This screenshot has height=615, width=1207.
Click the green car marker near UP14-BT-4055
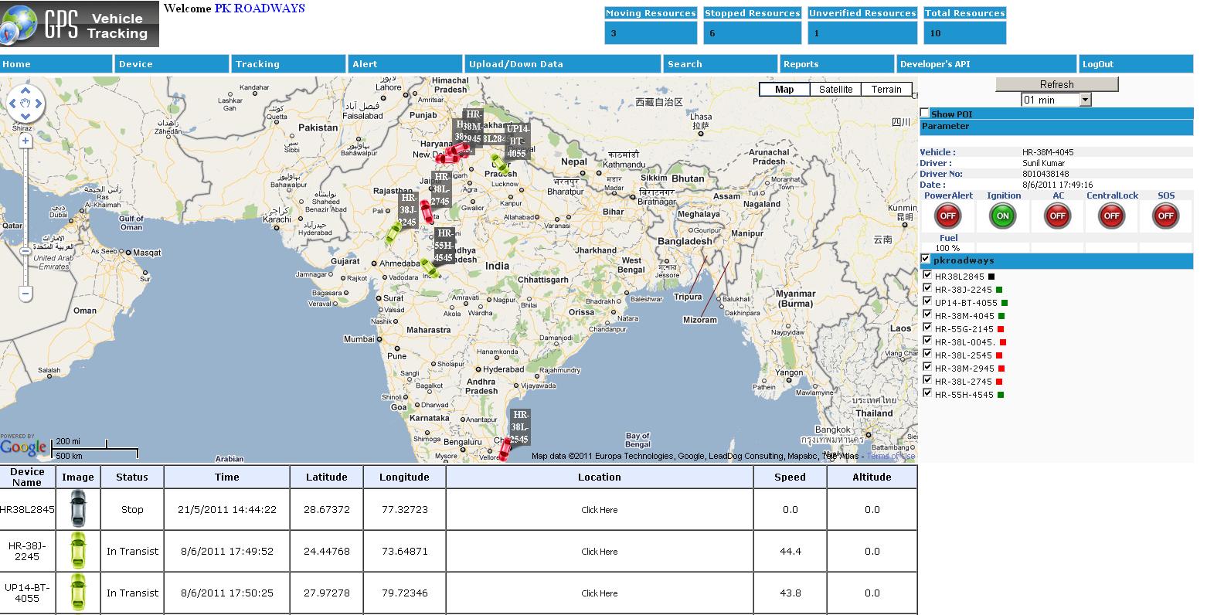[500, 163]
